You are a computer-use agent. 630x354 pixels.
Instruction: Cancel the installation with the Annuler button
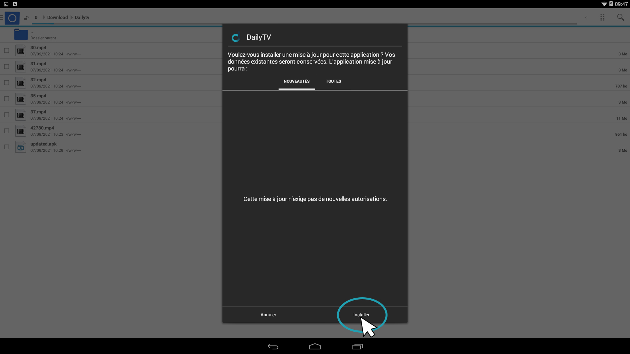pos(268,315)
